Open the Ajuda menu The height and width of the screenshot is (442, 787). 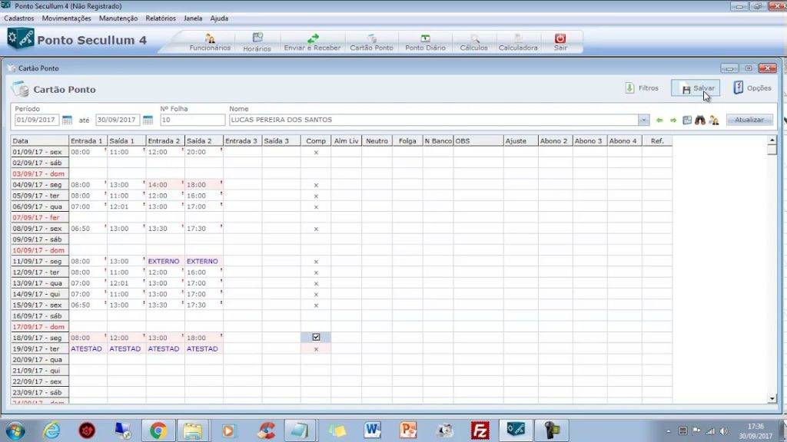[219, 18]
